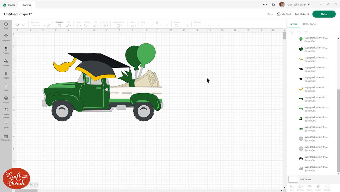Open the Offset dropdown

pos(105,26)
